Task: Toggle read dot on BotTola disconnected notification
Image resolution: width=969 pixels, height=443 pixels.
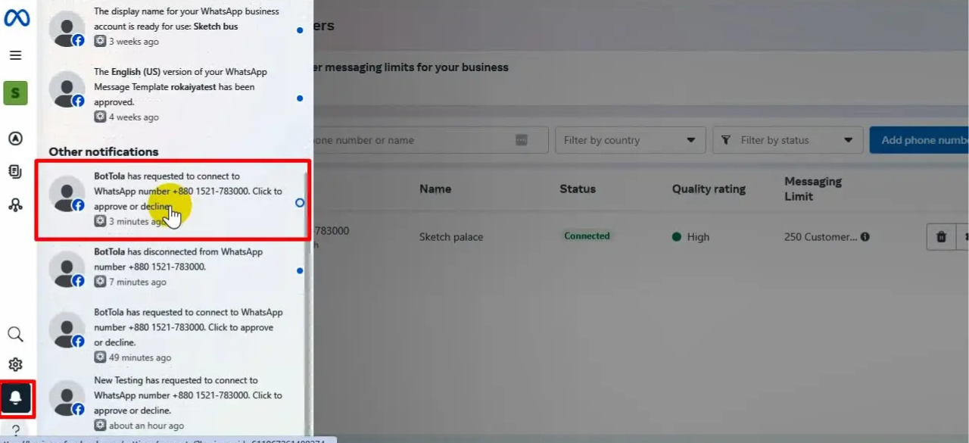Action: pos(300,270)
